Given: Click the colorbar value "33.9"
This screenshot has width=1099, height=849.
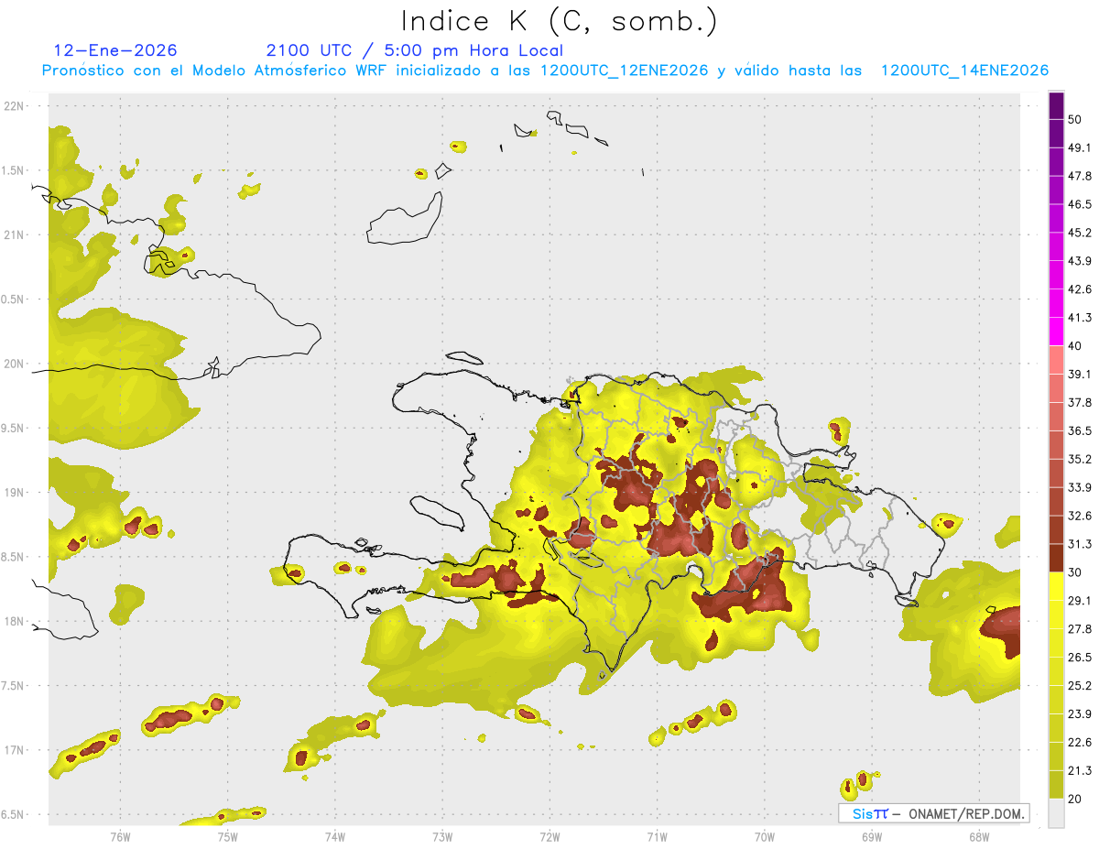Looking at the screenshot, I should click(x=1081, y=487).
